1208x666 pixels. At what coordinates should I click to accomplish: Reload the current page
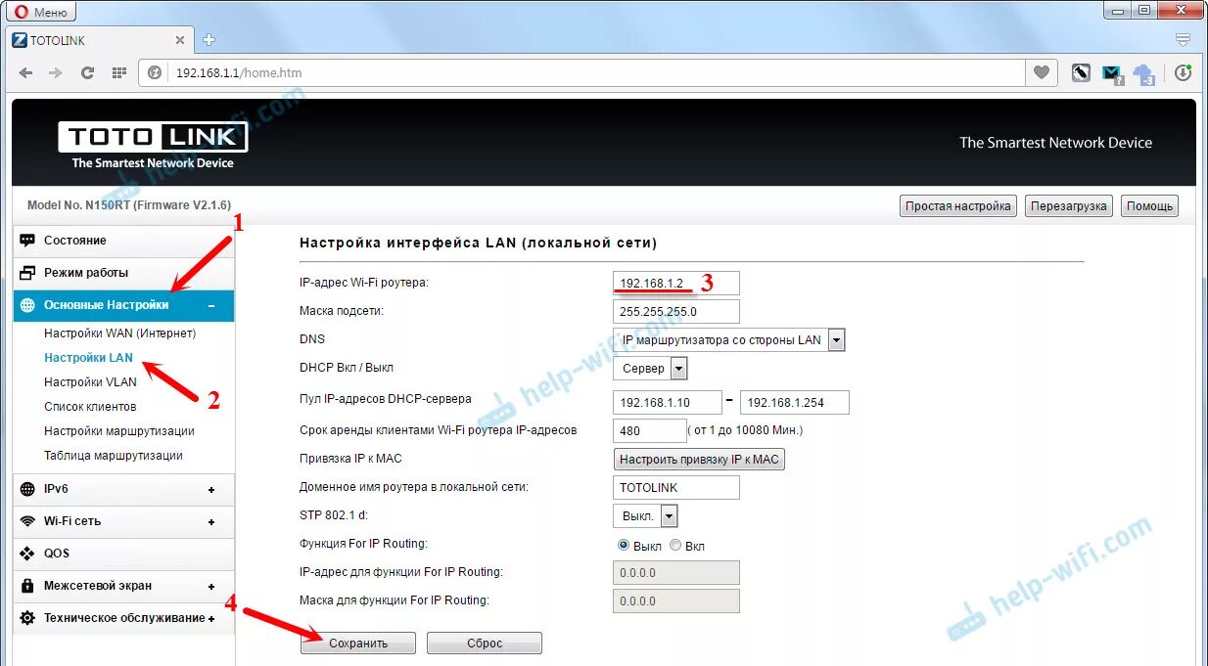tap(87, 72)
